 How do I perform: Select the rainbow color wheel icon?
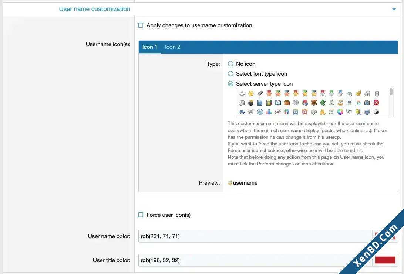(x=340, y=112)
